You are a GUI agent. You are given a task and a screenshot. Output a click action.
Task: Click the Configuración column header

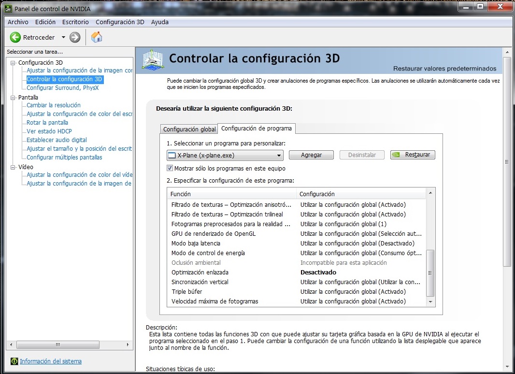(x=361, y=194)
